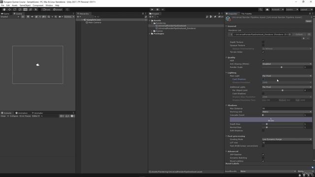315x177 pixels.
Task: Select the Hand tool in the toolbar
Action: pyautogui.click(x=4, y=10)
